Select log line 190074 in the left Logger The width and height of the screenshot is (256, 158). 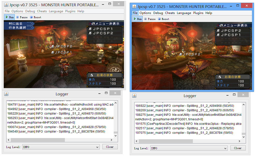[57, 127]
